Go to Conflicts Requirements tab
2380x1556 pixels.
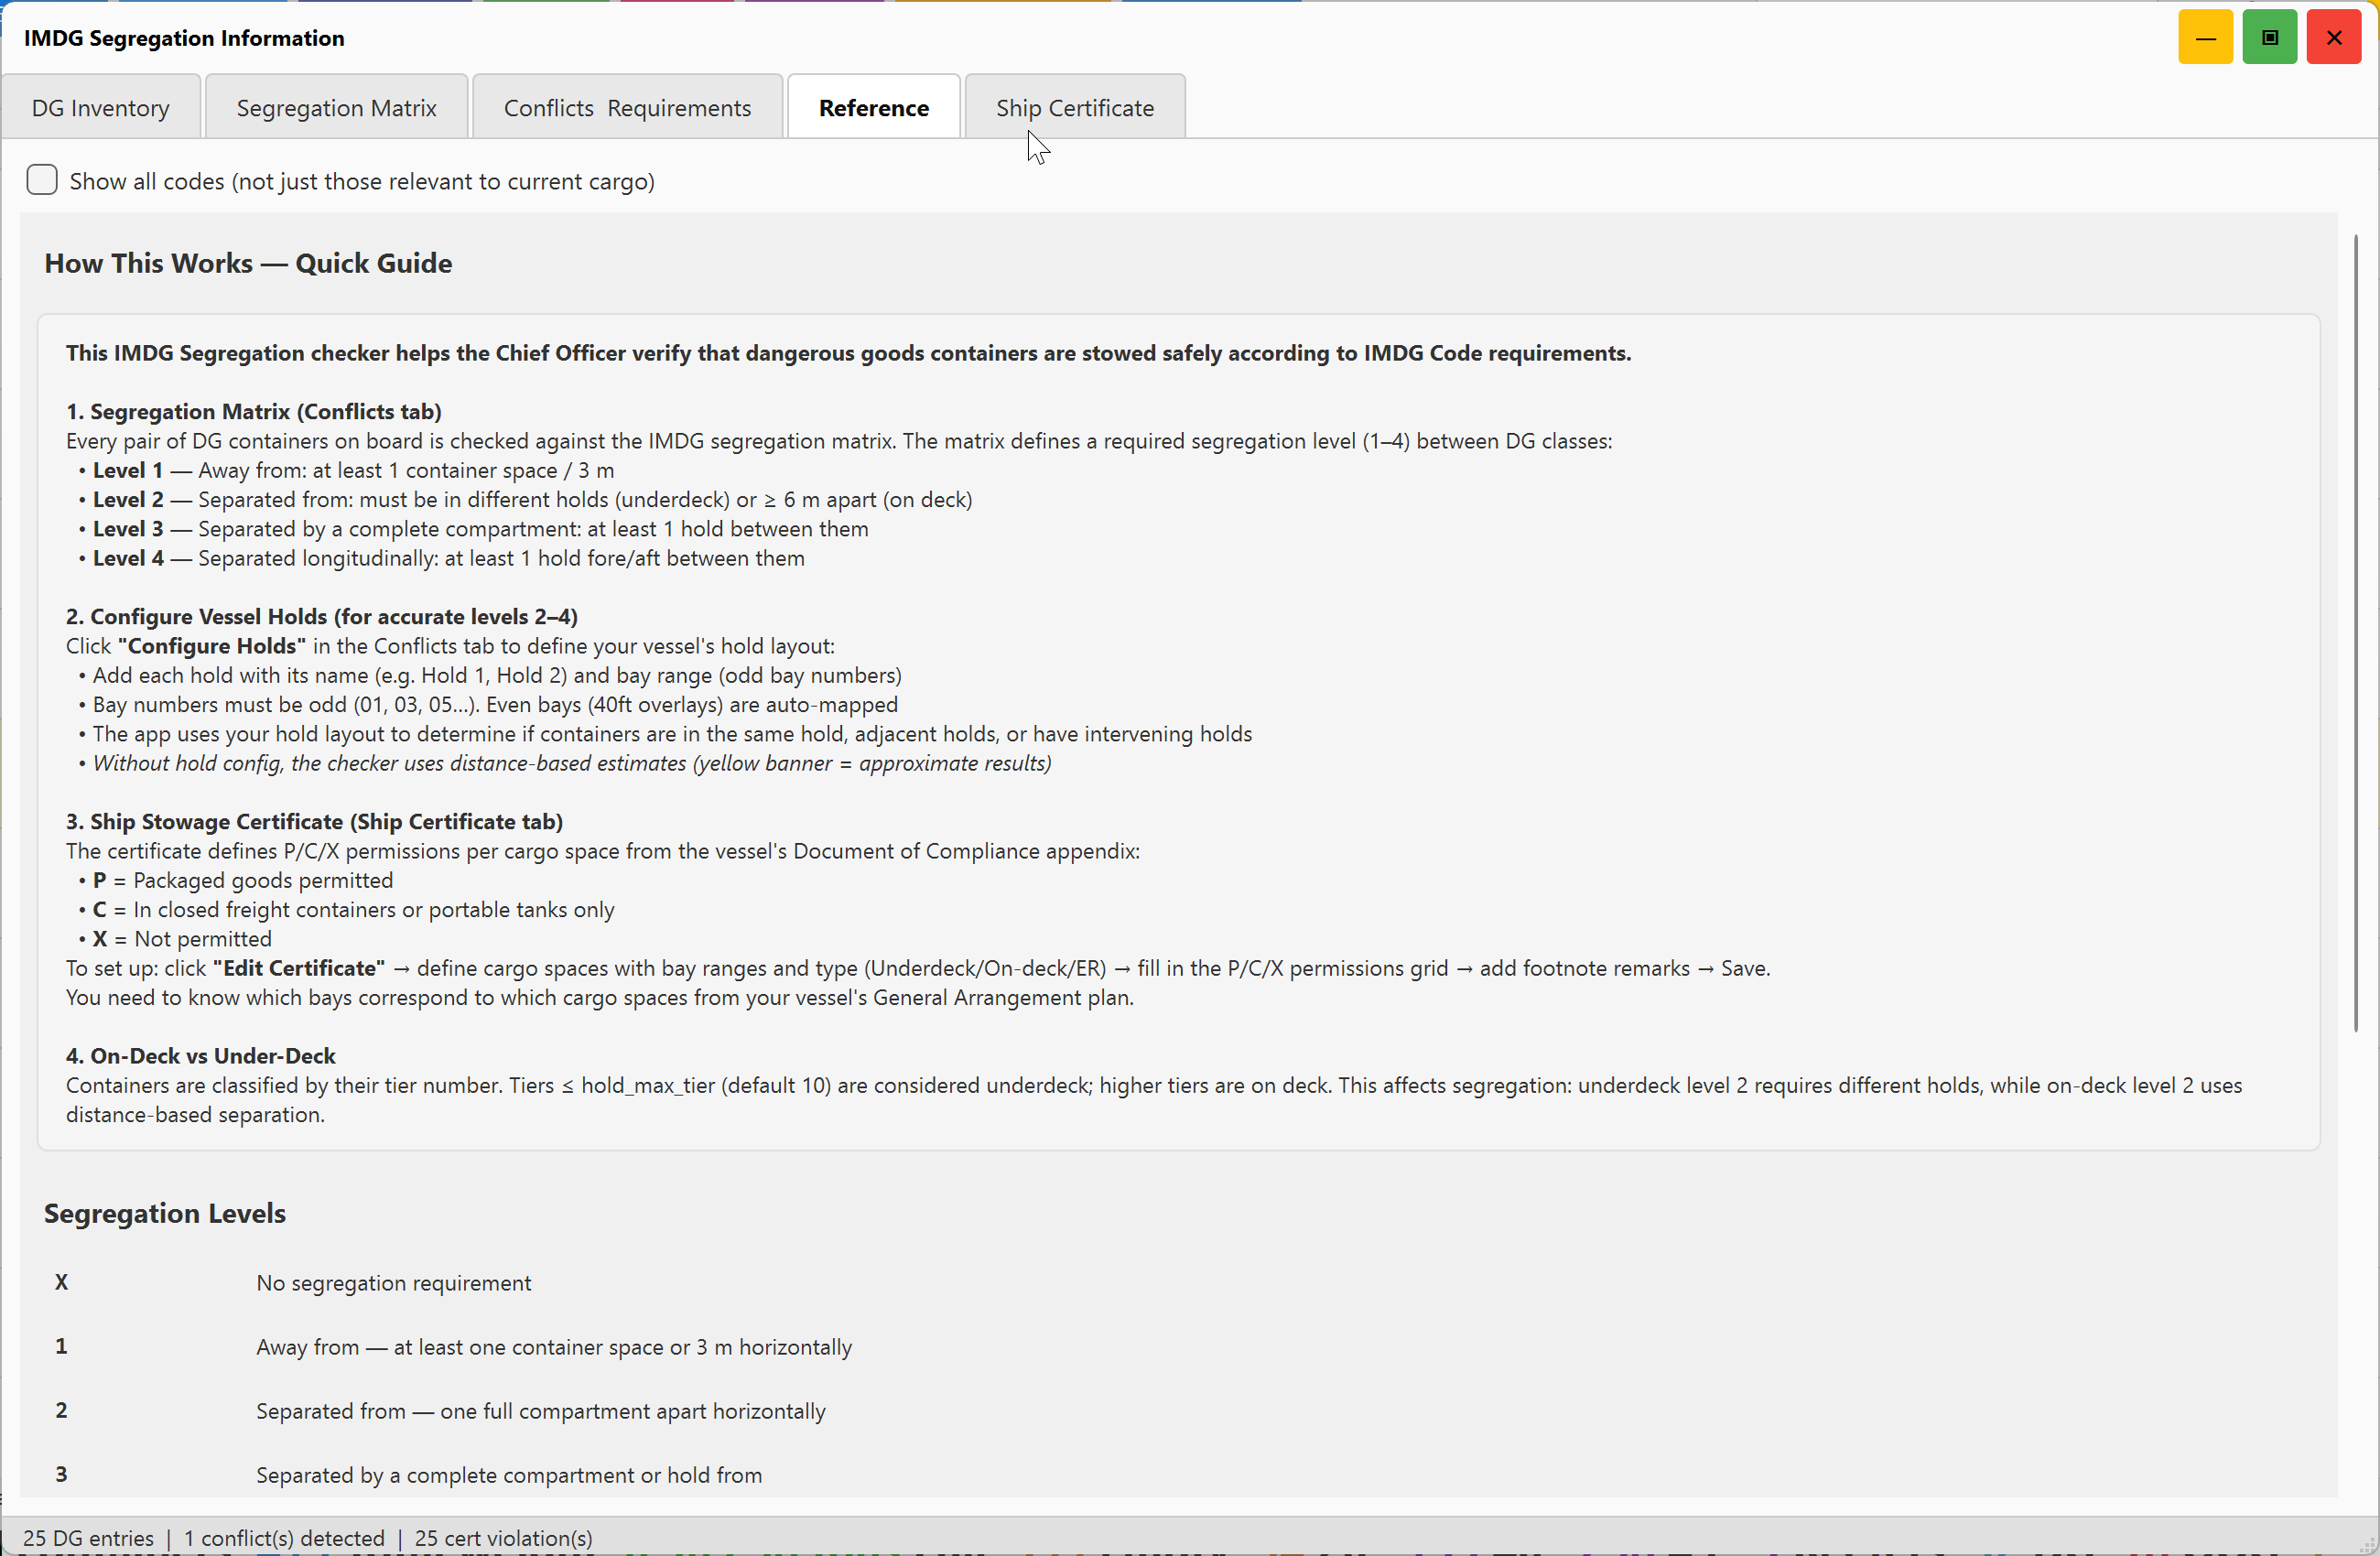point(627,107)
